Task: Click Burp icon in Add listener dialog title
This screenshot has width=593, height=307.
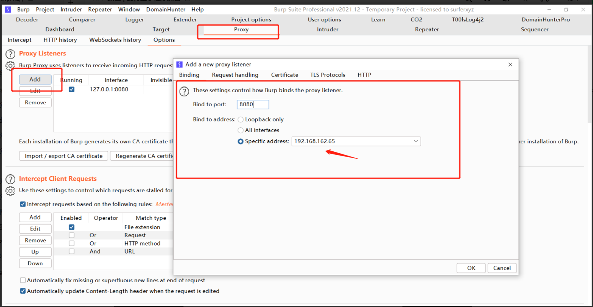Action: click(180, 64)
